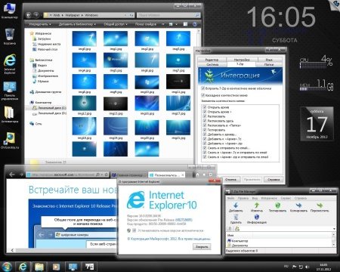Toggle first 'Открыть архив' checkbox
Image resolution: width=340 pixels, height=272 pixels.
(205, 107)
